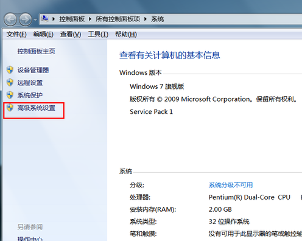The width and height of the screenshot is (302, 241).
Task: Open the 查看(V) menu
Action: click(x=71, y=34)
